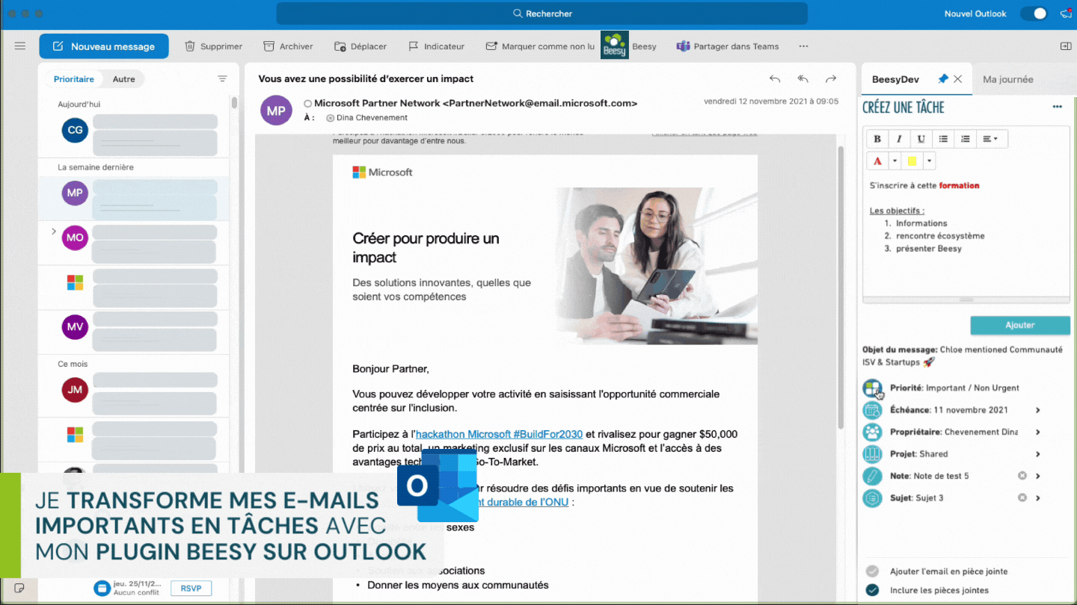Click the Échéance calendar icon
This screenshot has height=605, width=1077.
tap(872, 410)
